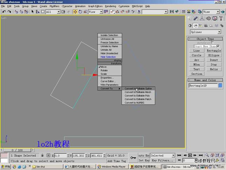Activate Select and Rotate tool

coord(80,12)
